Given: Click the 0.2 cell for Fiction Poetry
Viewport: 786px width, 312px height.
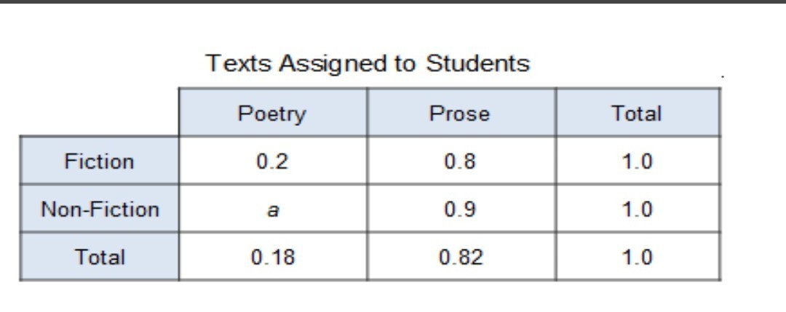Looking at the screenshot, I should tap(272, 161).
